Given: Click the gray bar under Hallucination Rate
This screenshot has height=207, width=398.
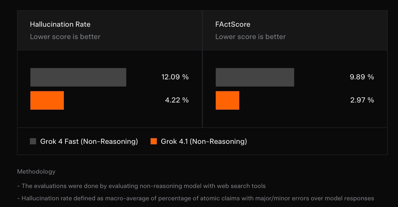Looking at the screenshot, I should (78, 77).
